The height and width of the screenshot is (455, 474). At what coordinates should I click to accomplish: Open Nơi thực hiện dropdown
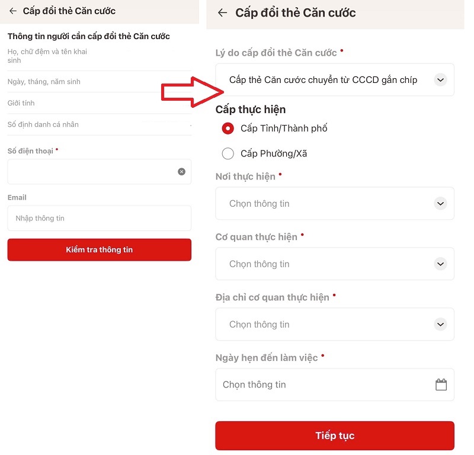point(334,204)
